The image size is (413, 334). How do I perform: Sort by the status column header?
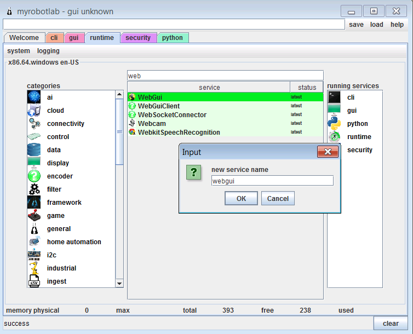[x=307, y=87]
